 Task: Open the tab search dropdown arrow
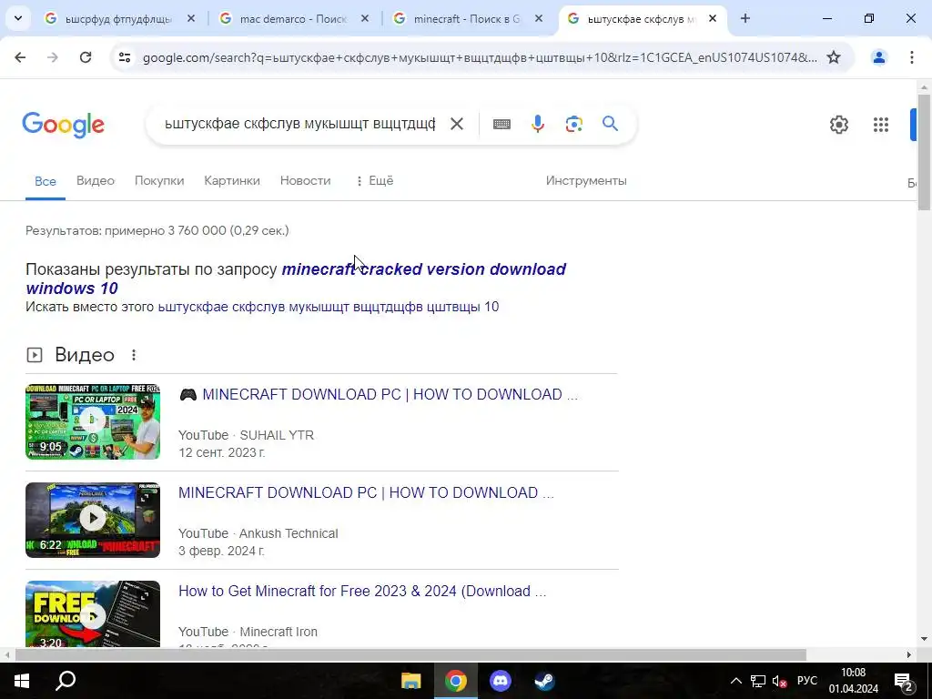pos(18,18)
